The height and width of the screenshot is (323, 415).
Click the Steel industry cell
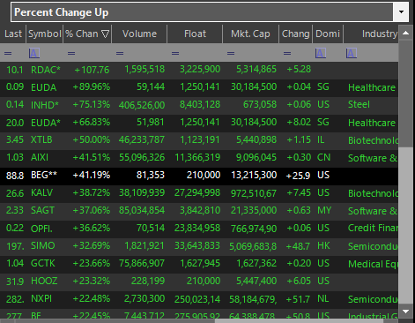click(359, 104)
